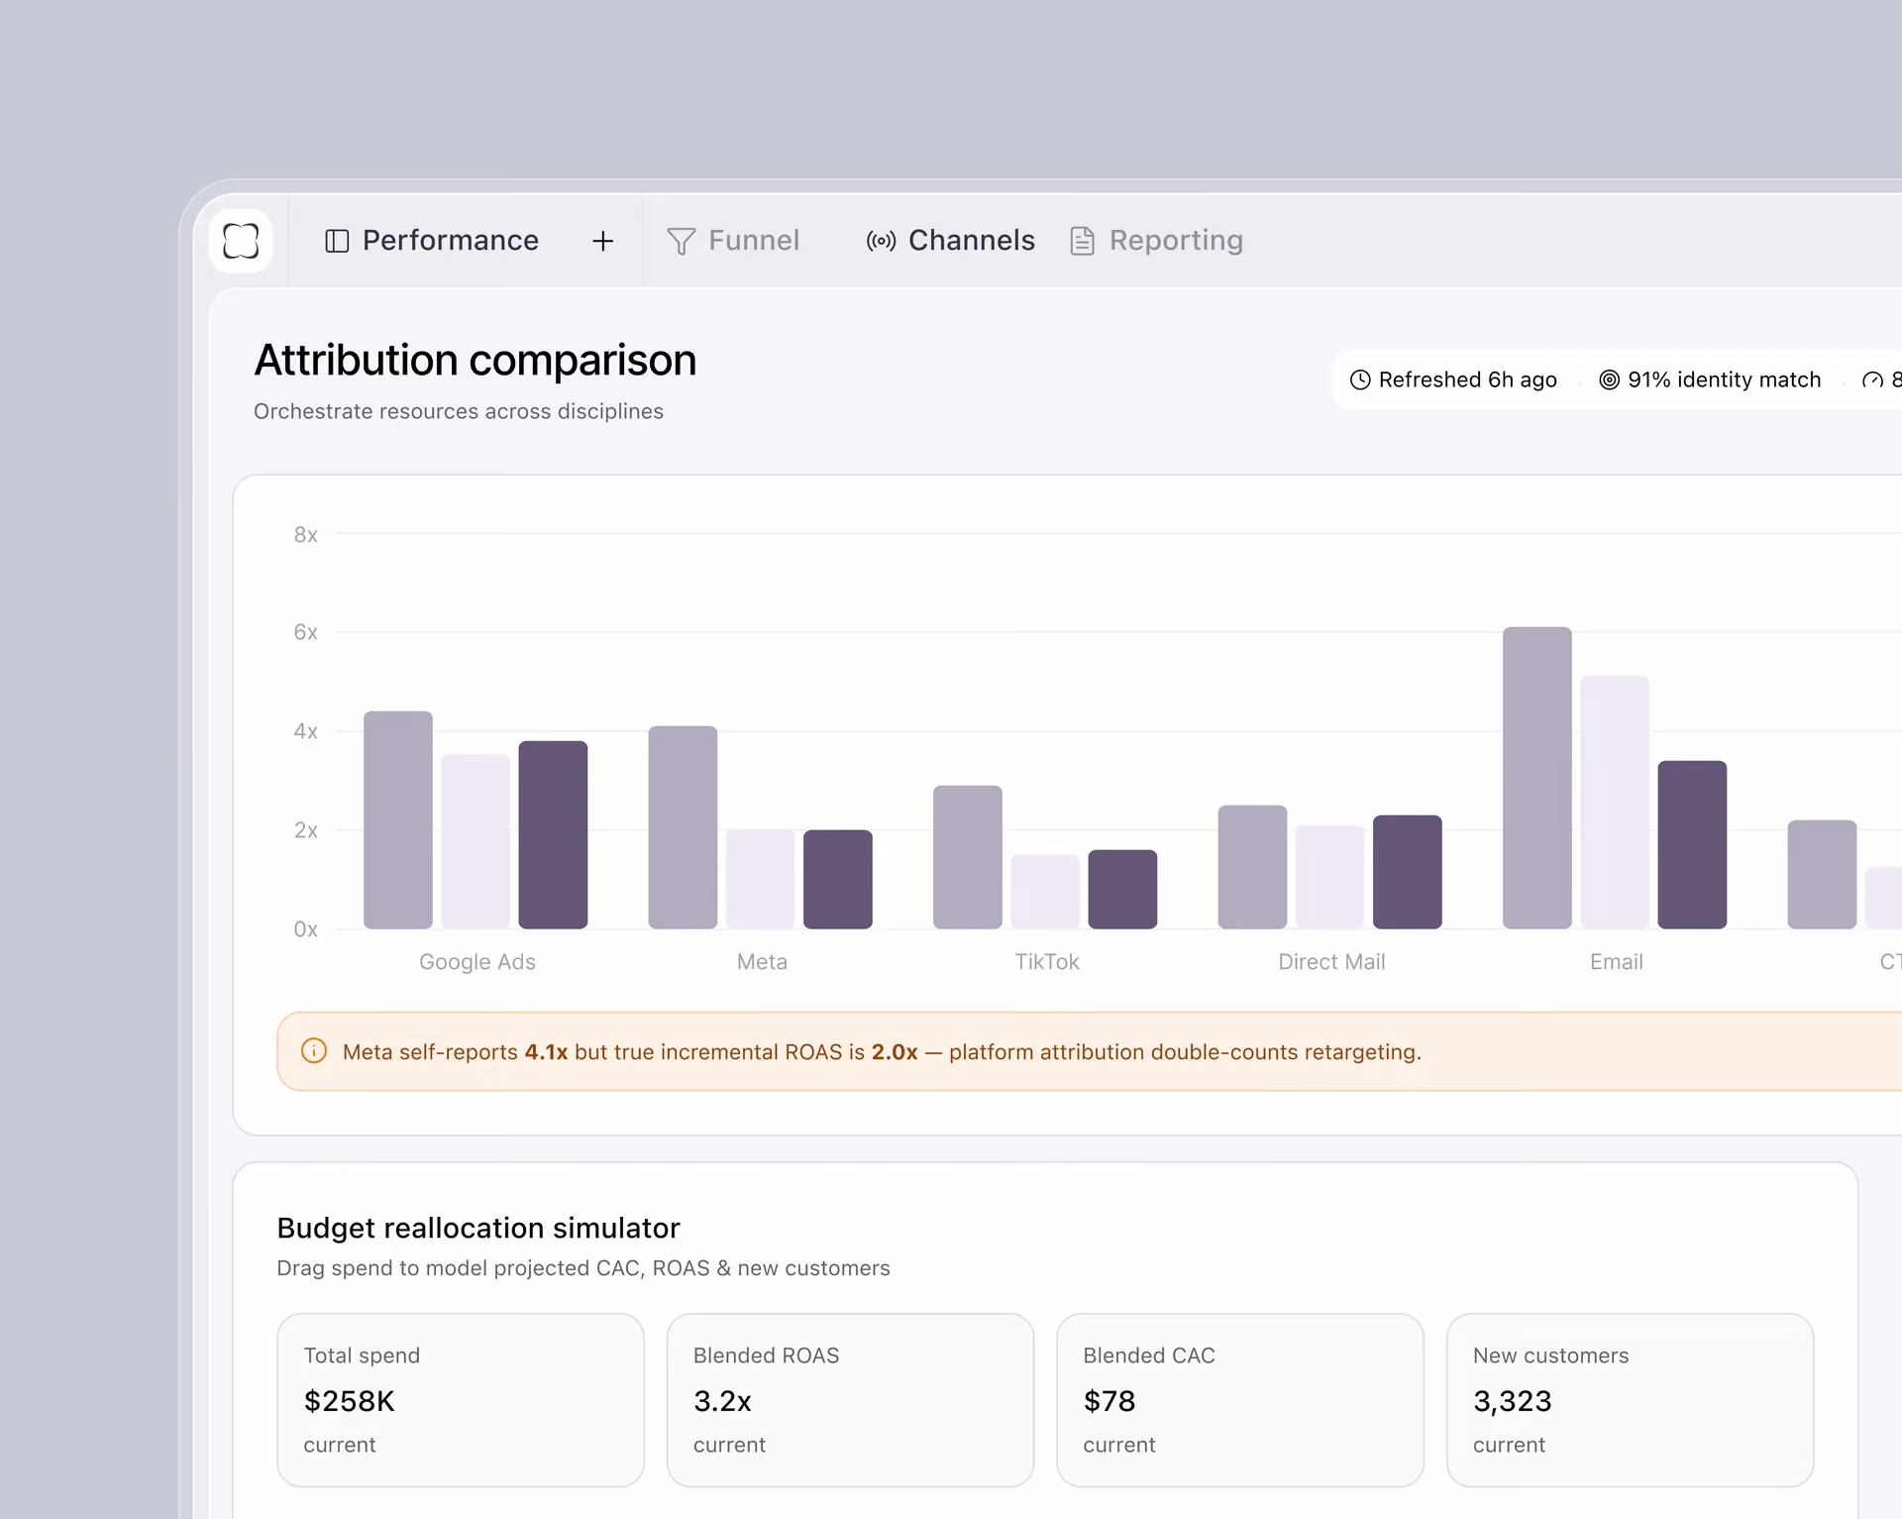Screen dimensions: 1902x1519
Task: Click Google Ads first gray bar
Action: pos(398,819)
